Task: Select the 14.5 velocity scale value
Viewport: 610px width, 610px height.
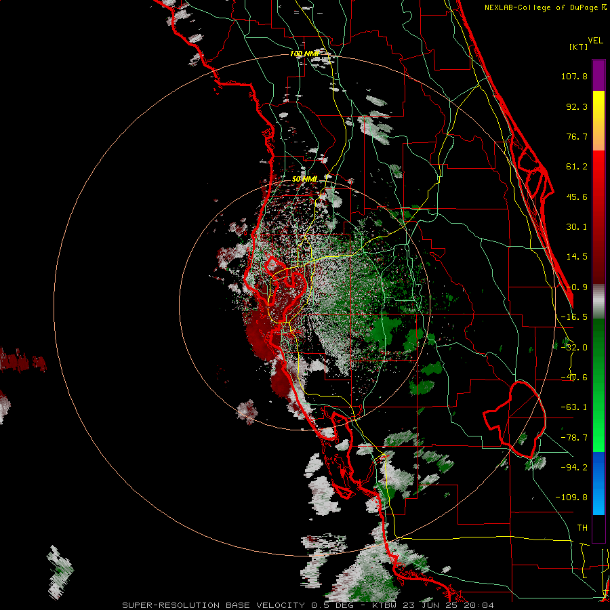Action: pos(577,257)
